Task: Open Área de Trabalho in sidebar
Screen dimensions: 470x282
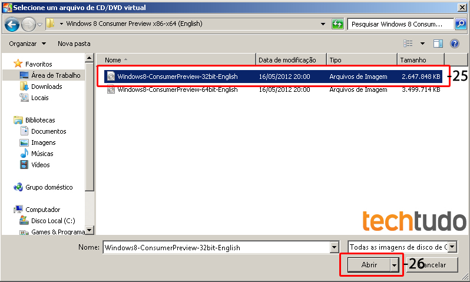Action: [56, 75]
